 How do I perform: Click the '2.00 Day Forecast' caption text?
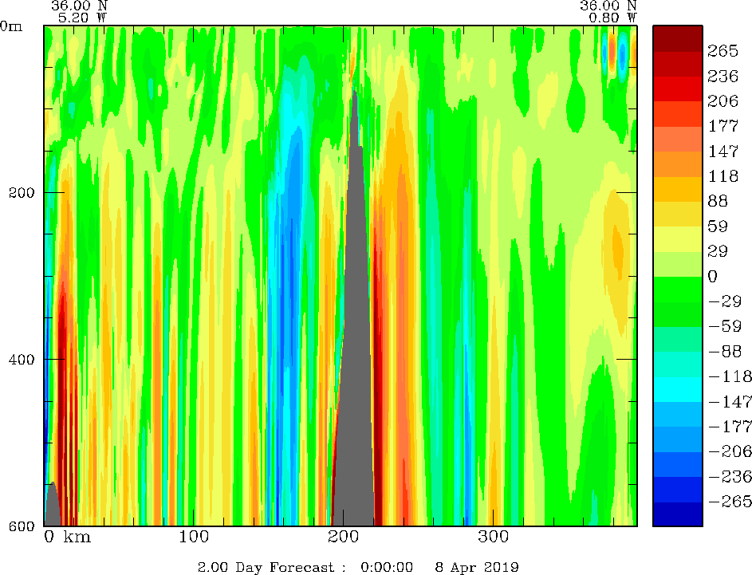(x=266, y=567)
